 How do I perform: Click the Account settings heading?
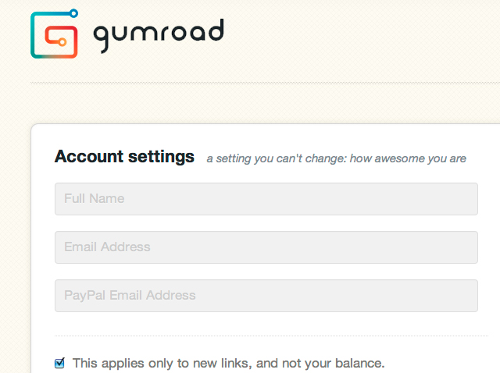coord(124,156)
